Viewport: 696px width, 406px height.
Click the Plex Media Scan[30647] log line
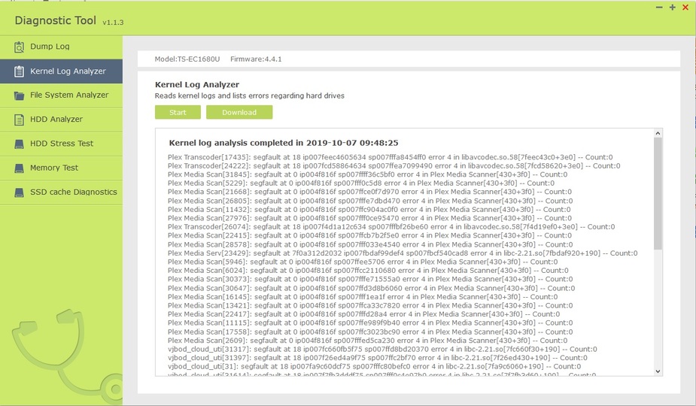(x=371, y=289)
